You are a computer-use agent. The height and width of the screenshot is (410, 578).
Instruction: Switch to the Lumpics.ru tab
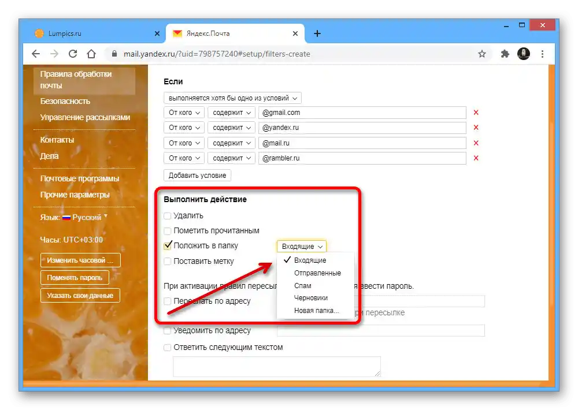point(94,33)
